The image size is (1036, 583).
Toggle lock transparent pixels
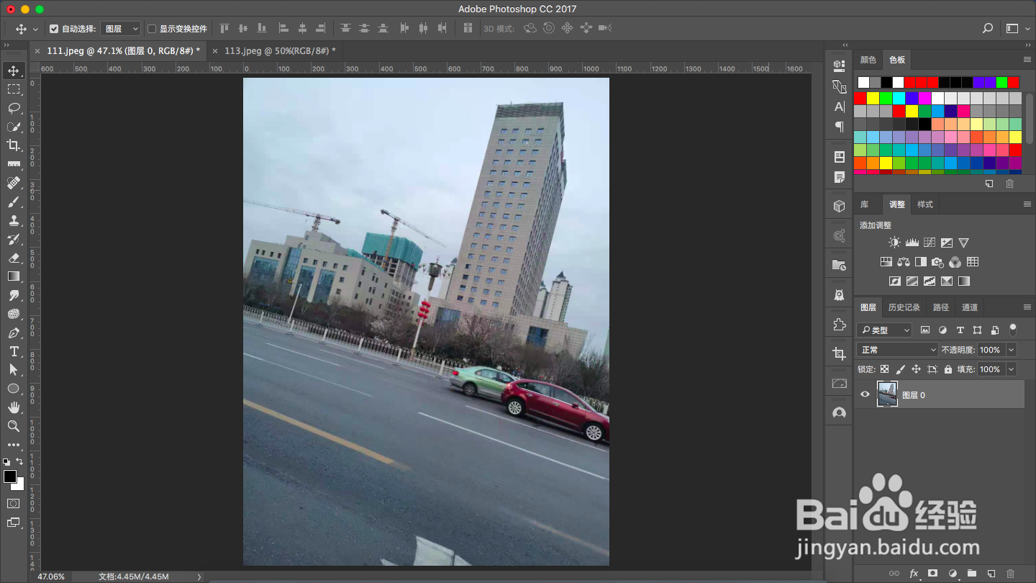884,369
